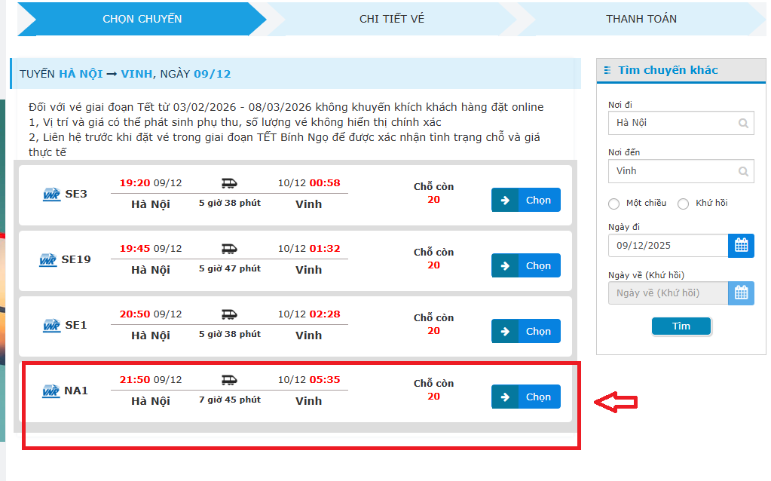
Task: Open the departure date calendar icon
Action: (x=741, y=246)
